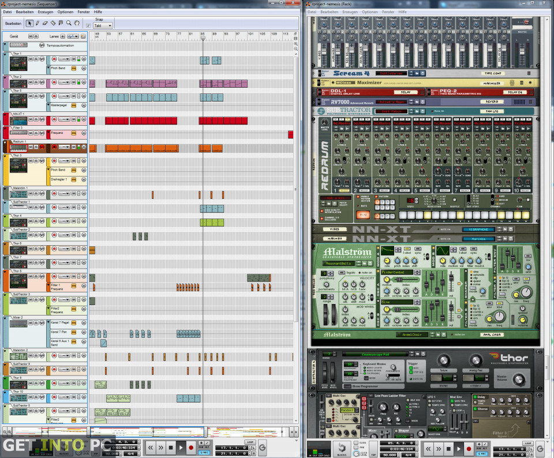Open Erzeugen menu in Sequencer window

pyautogui.click(x=46, y=12)
